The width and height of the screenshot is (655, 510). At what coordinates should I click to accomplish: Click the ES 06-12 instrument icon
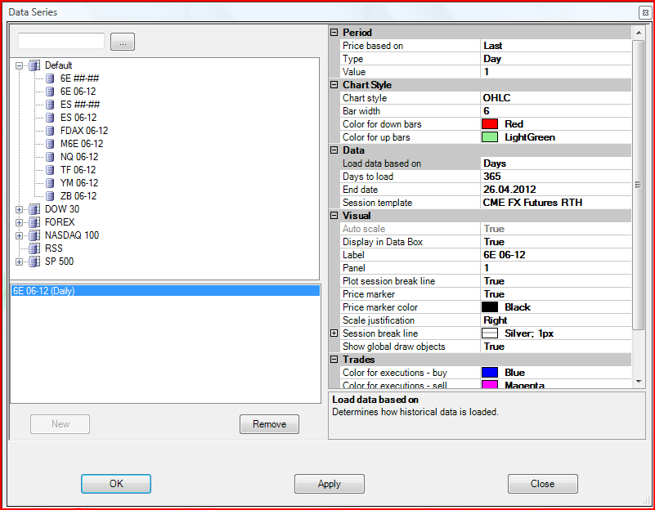[x=50, y=118]
